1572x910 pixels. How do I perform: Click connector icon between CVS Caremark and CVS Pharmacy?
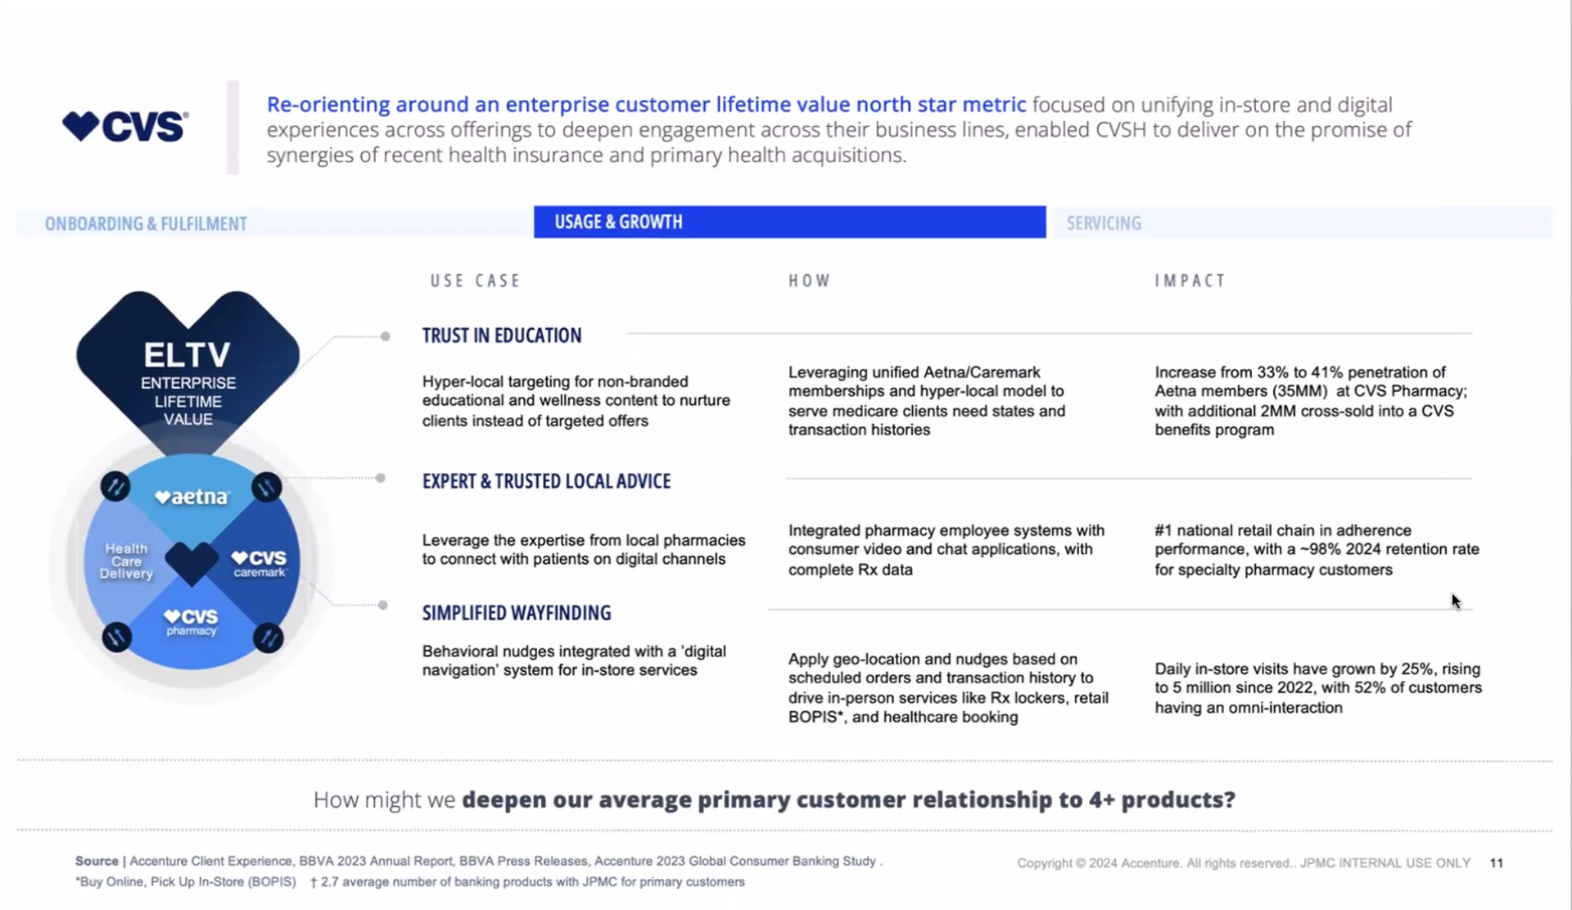pos(268,637)
